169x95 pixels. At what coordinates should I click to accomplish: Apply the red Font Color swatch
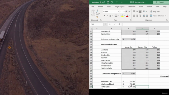click(127, 16)
